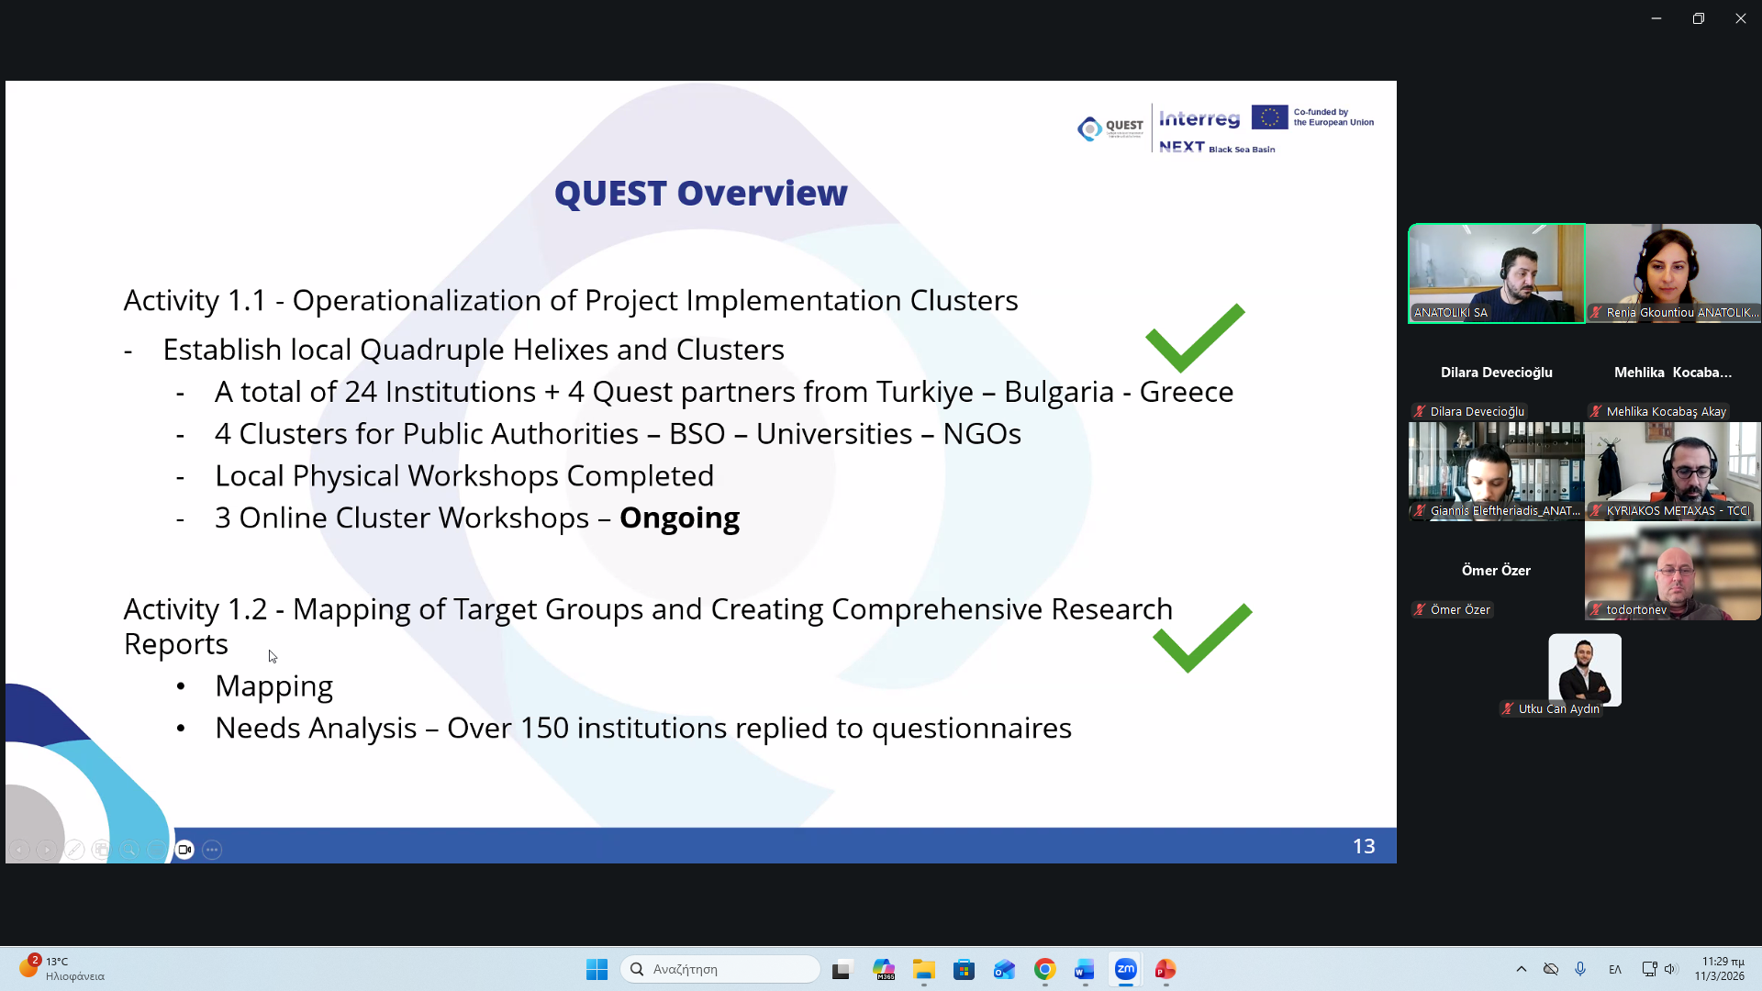This screenshot has width=1762, height=991.
Task: Go to previous slide using slideshow arrow
Action: (20, 850)
